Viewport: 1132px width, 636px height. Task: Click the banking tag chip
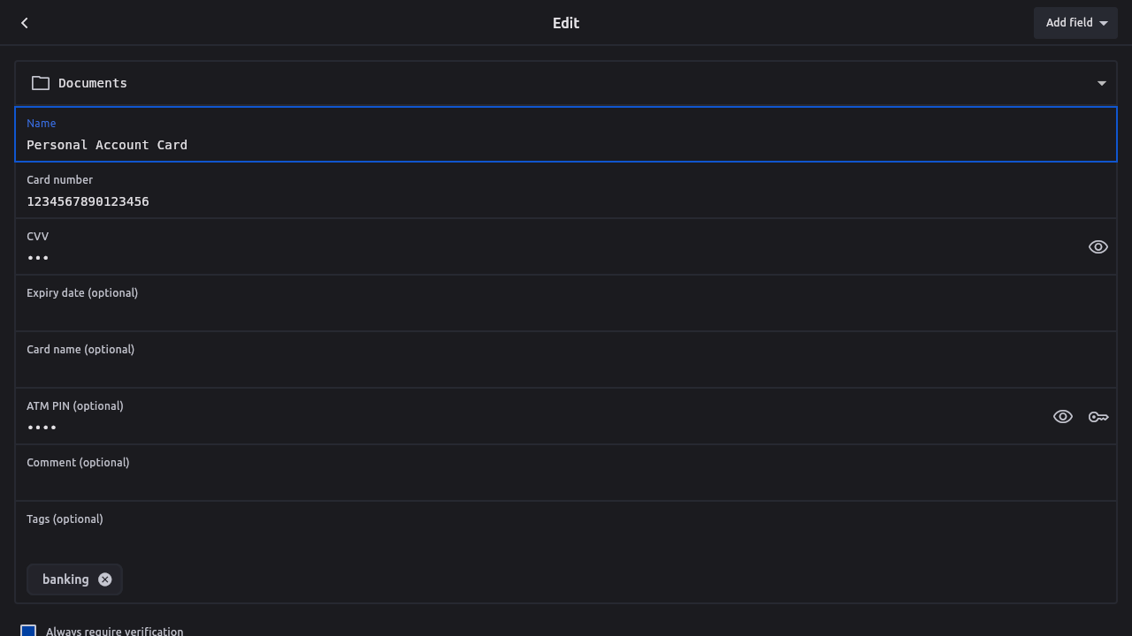pos(65,579)
